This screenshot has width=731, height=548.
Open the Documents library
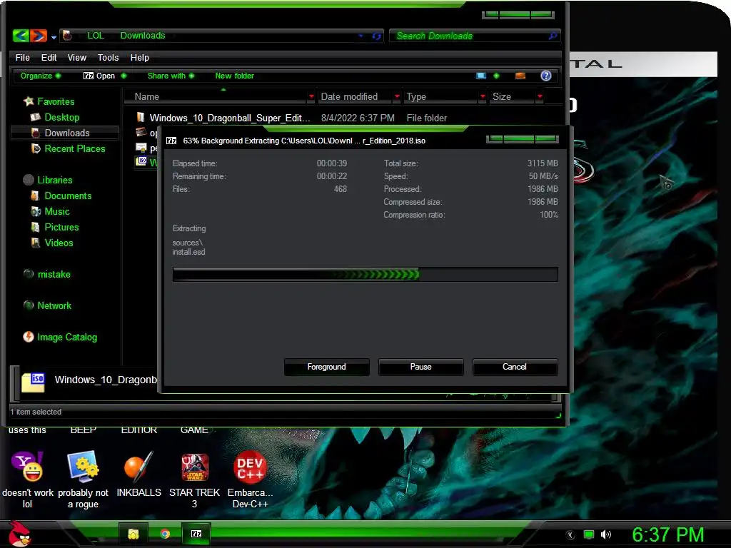[68, 196]
